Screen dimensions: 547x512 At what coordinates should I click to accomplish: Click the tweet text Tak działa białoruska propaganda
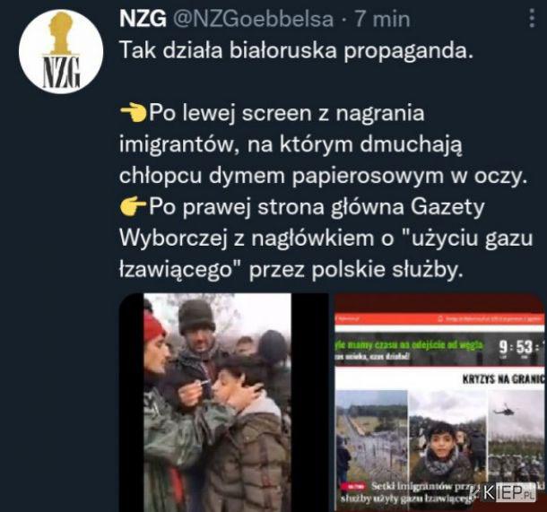297,50
